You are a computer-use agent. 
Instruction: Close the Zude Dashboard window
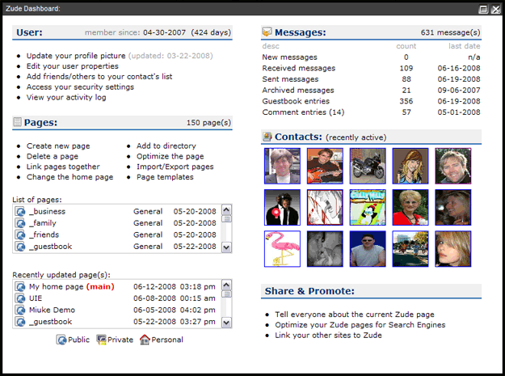tap(495, 10)
